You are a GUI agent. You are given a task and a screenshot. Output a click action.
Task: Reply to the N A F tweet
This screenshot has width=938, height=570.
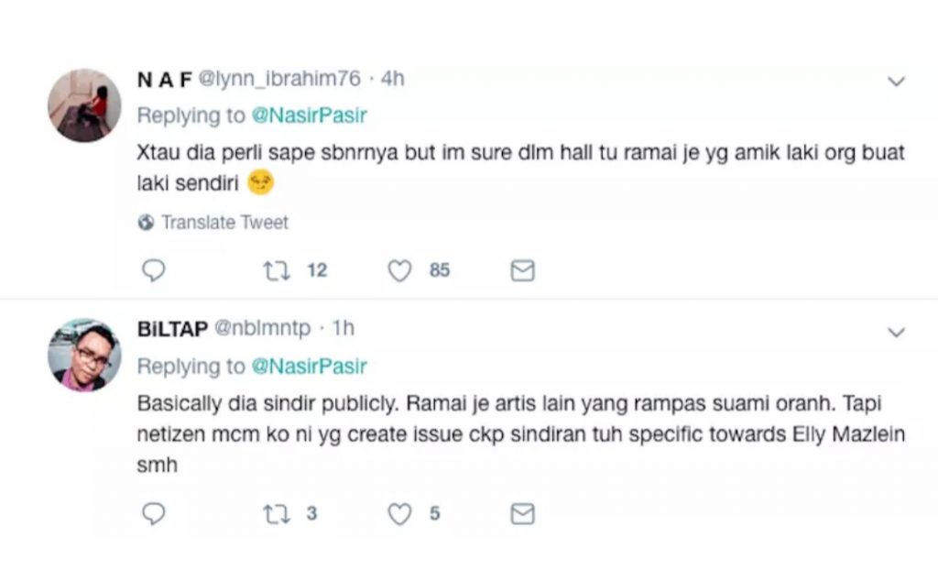click(154, 271)
